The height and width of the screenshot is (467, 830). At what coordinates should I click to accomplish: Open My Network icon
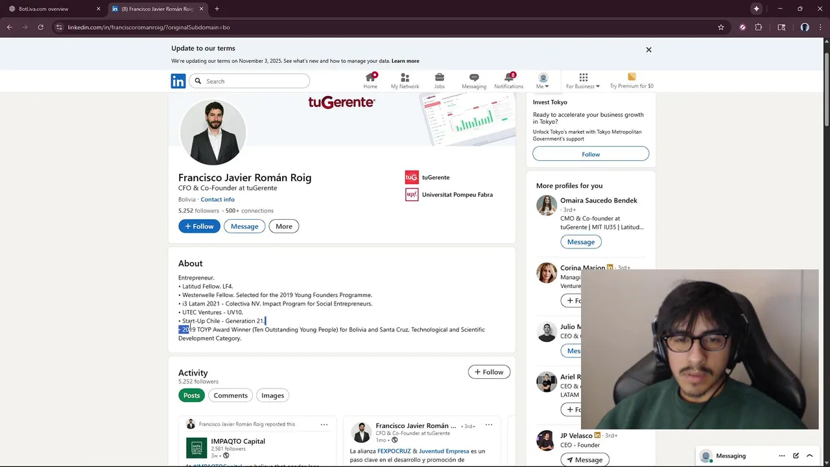point(405,81)
